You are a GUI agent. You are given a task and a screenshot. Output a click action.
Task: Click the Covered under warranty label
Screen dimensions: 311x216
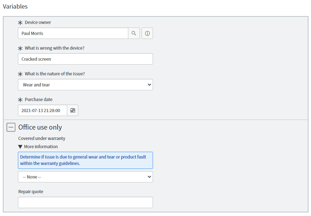(41, 138)
